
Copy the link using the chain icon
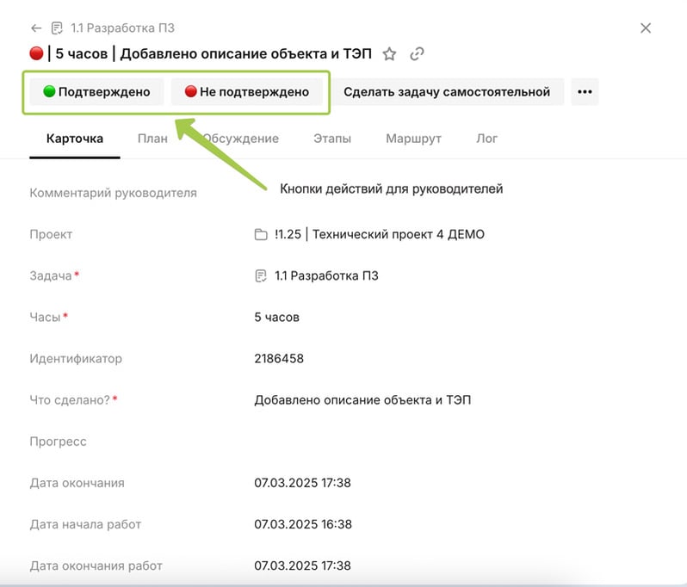tap(417, 54)
